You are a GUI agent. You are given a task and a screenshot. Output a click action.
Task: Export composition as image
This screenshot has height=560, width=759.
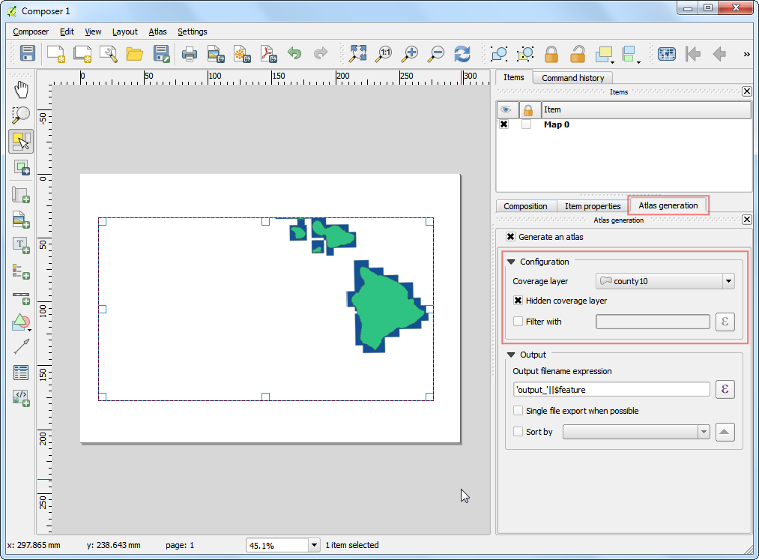point(216,53)
